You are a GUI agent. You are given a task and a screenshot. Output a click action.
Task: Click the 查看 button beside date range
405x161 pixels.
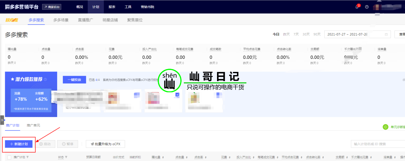pos(400,34)
